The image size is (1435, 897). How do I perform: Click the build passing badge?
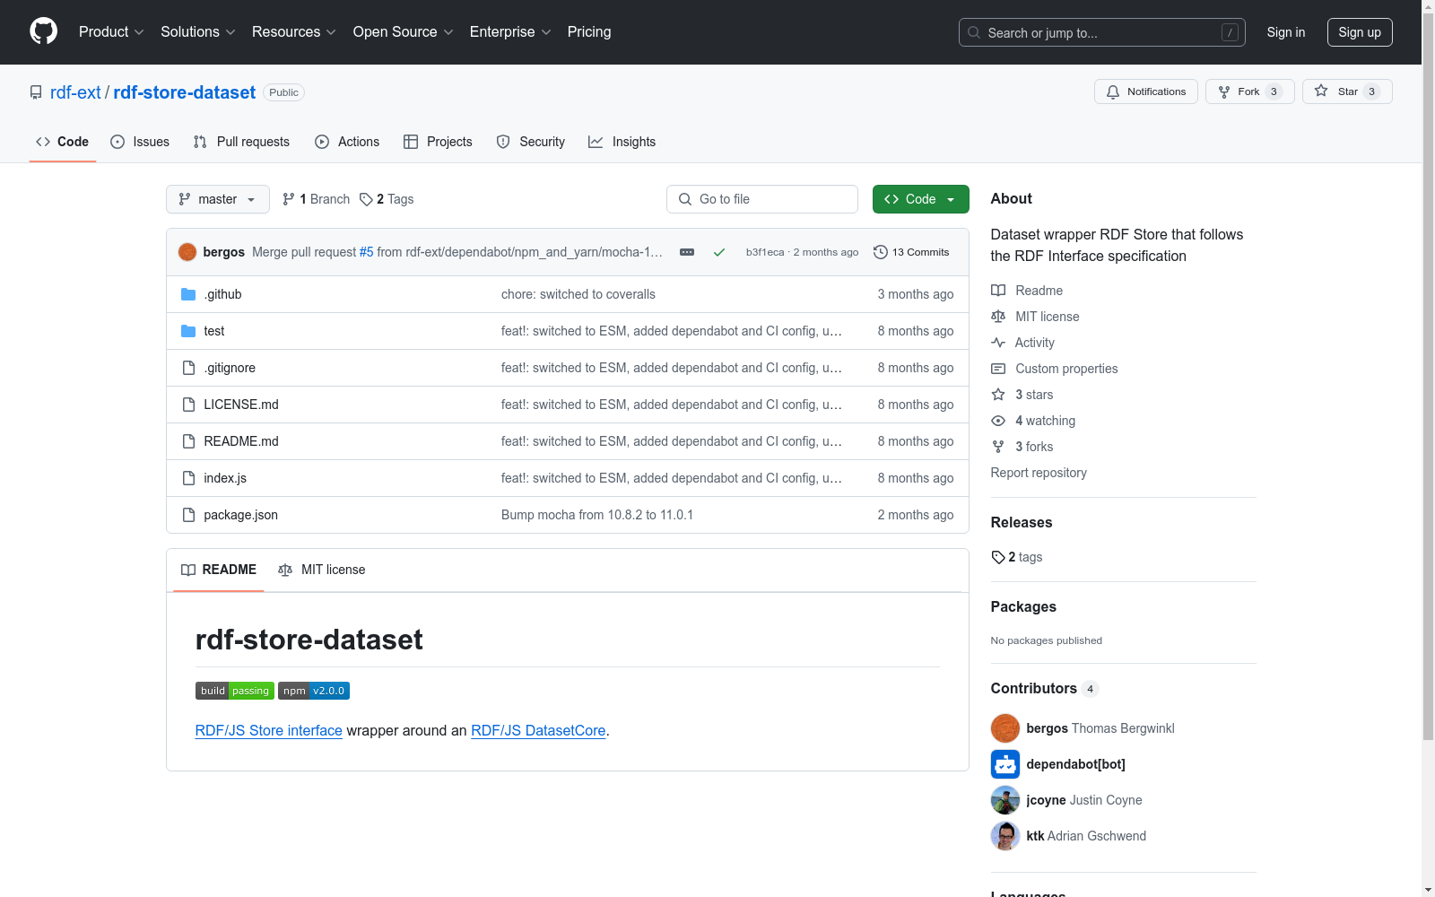coord(235,691)
